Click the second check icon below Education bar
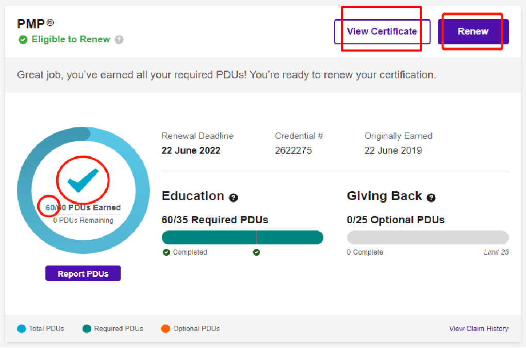The height and width of the screenshot is (348, 526). point(256,252)
